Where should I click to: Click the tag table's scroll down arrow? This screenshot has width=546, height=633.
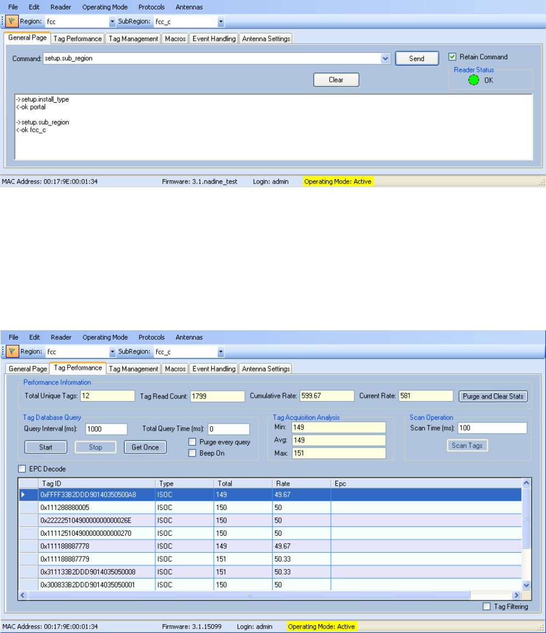coord(526,586)
